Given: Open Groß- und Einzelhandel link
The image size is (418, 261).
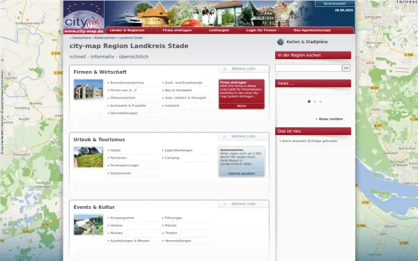Looking at the screenshot, I should click(183, 83).
